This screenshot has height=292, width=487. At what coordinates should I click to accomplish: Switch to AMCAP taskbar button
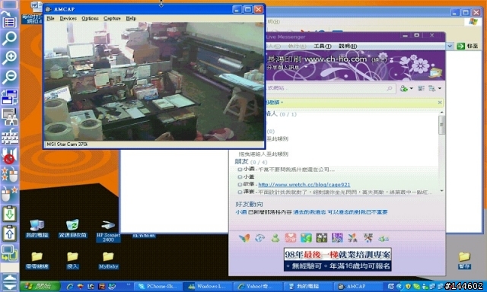click(357, 286)
